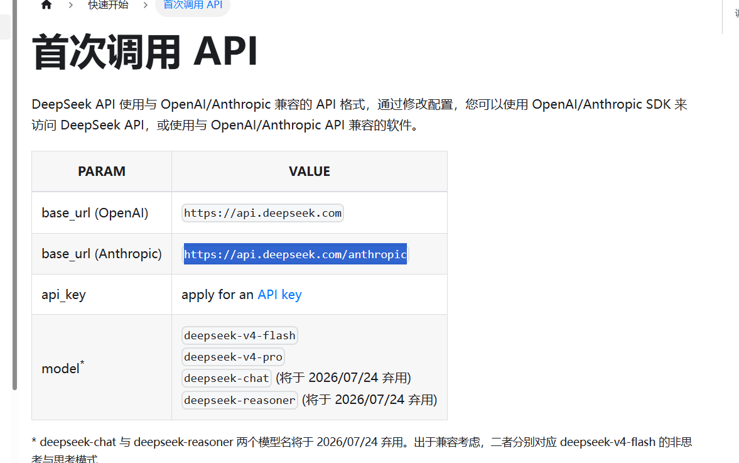Select the deepseek-chat model name

click(226, 378)
